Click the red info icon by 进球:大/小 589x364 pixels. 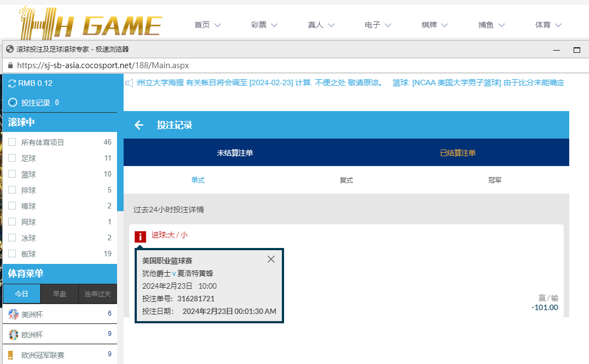[x=140, y=237]
